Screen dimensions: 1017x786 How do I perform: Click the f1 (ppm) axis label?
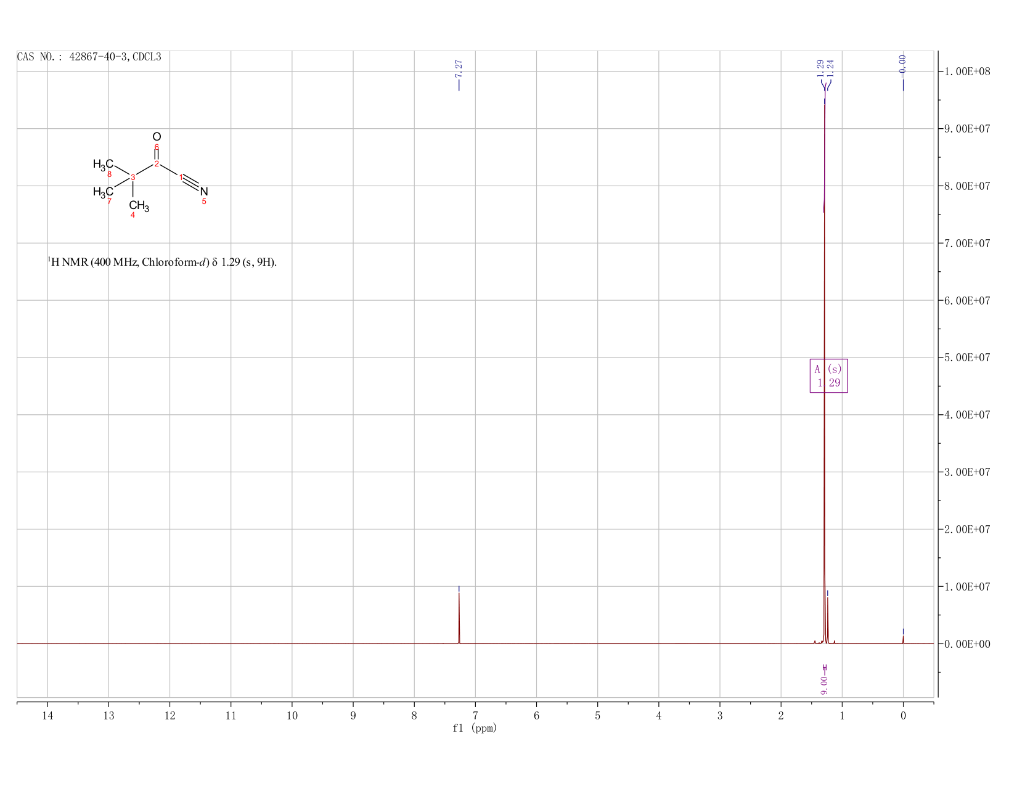tap(475, 728)
